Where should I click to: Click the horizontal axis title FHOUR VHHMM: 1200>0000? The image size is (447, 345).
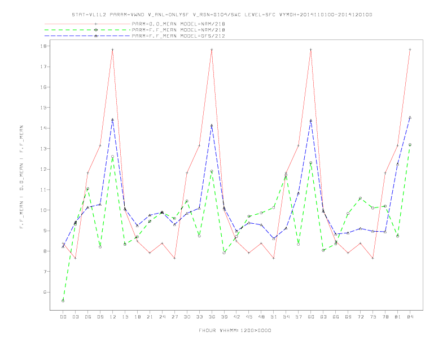235,330
